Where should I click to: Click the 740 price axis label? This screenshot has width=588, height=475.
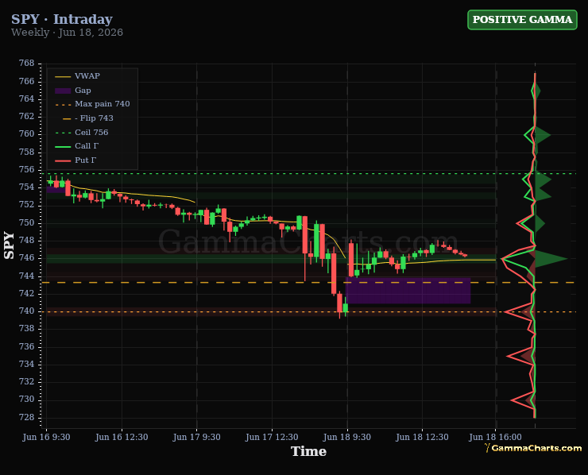(x=26, y=311)
